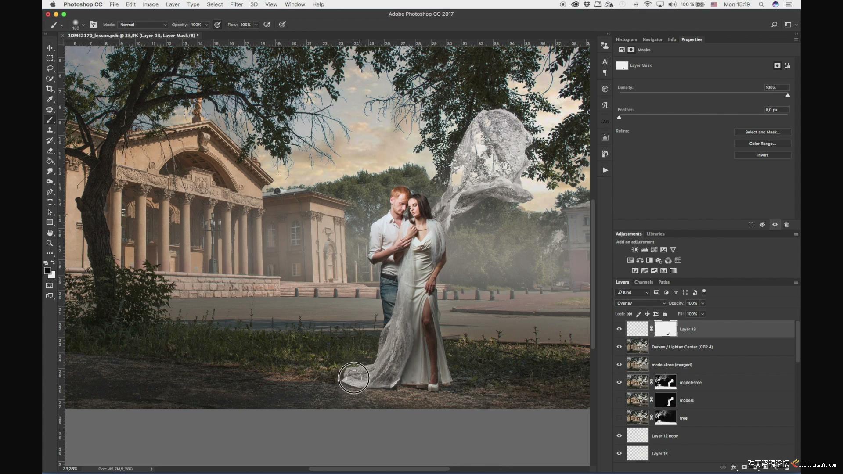Hide Layer 12 copy visibility eye
Image resolution: width=843 pixels, height=474 pixels.
click(x=619, y=436)
